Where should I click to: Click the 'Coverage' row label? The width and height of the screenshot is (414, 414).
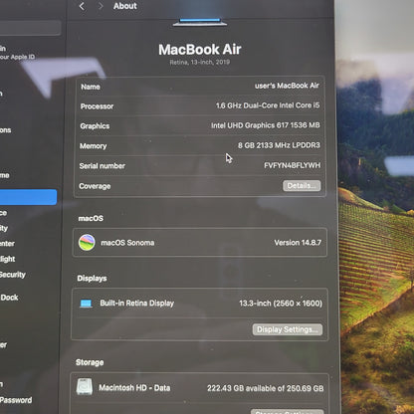[95, 186]
